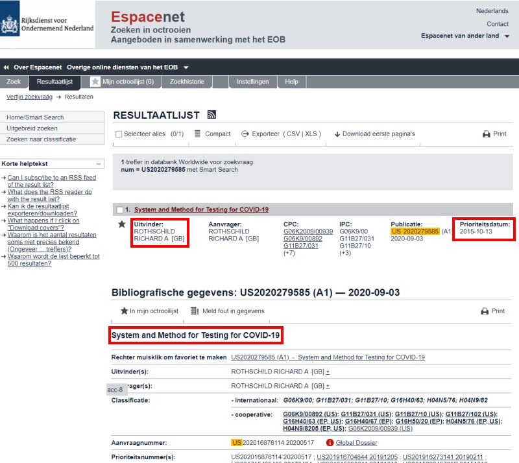The image size is (519, 463).
Task: Click Waarom is het aantal resultaten help link
Action: (52, 242)
